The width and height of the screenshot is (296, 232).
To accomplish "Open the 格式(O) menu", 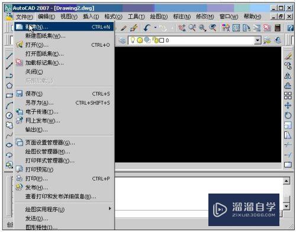I will [113, 17].
